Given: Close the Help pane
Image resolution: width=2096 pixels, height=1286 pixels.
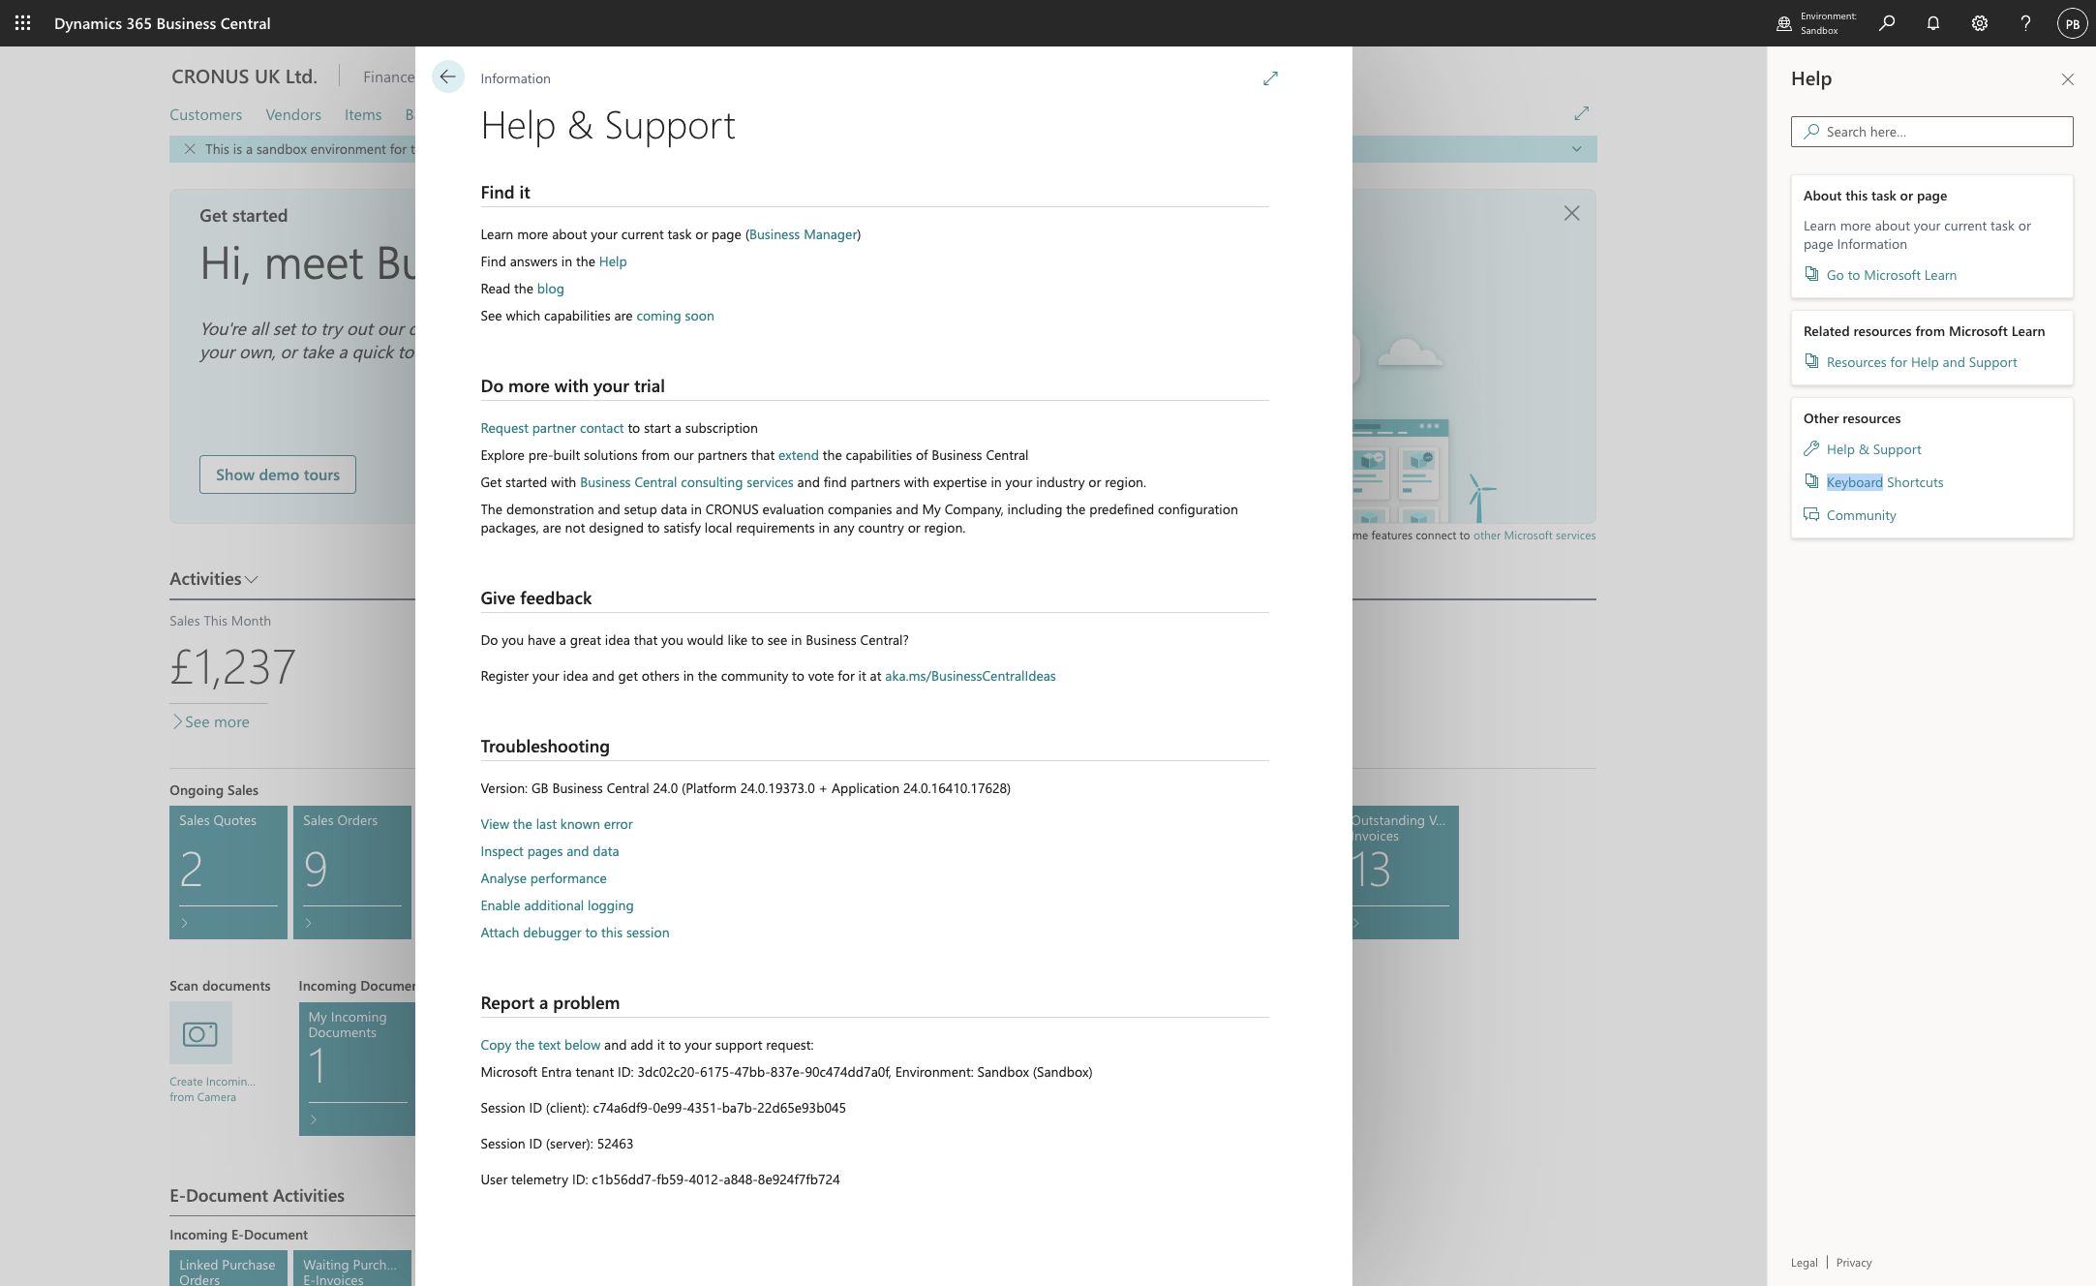Looking at the screenshot, I should 2068,79.
